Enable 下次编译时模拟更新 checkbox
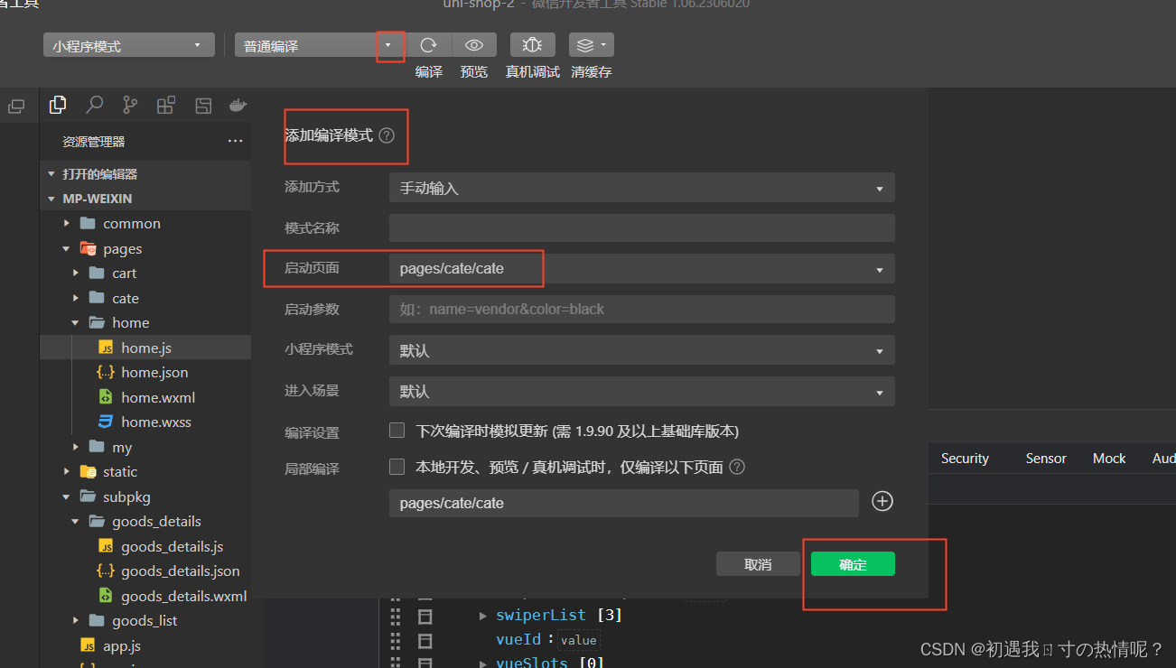 [x=397, y=430]
